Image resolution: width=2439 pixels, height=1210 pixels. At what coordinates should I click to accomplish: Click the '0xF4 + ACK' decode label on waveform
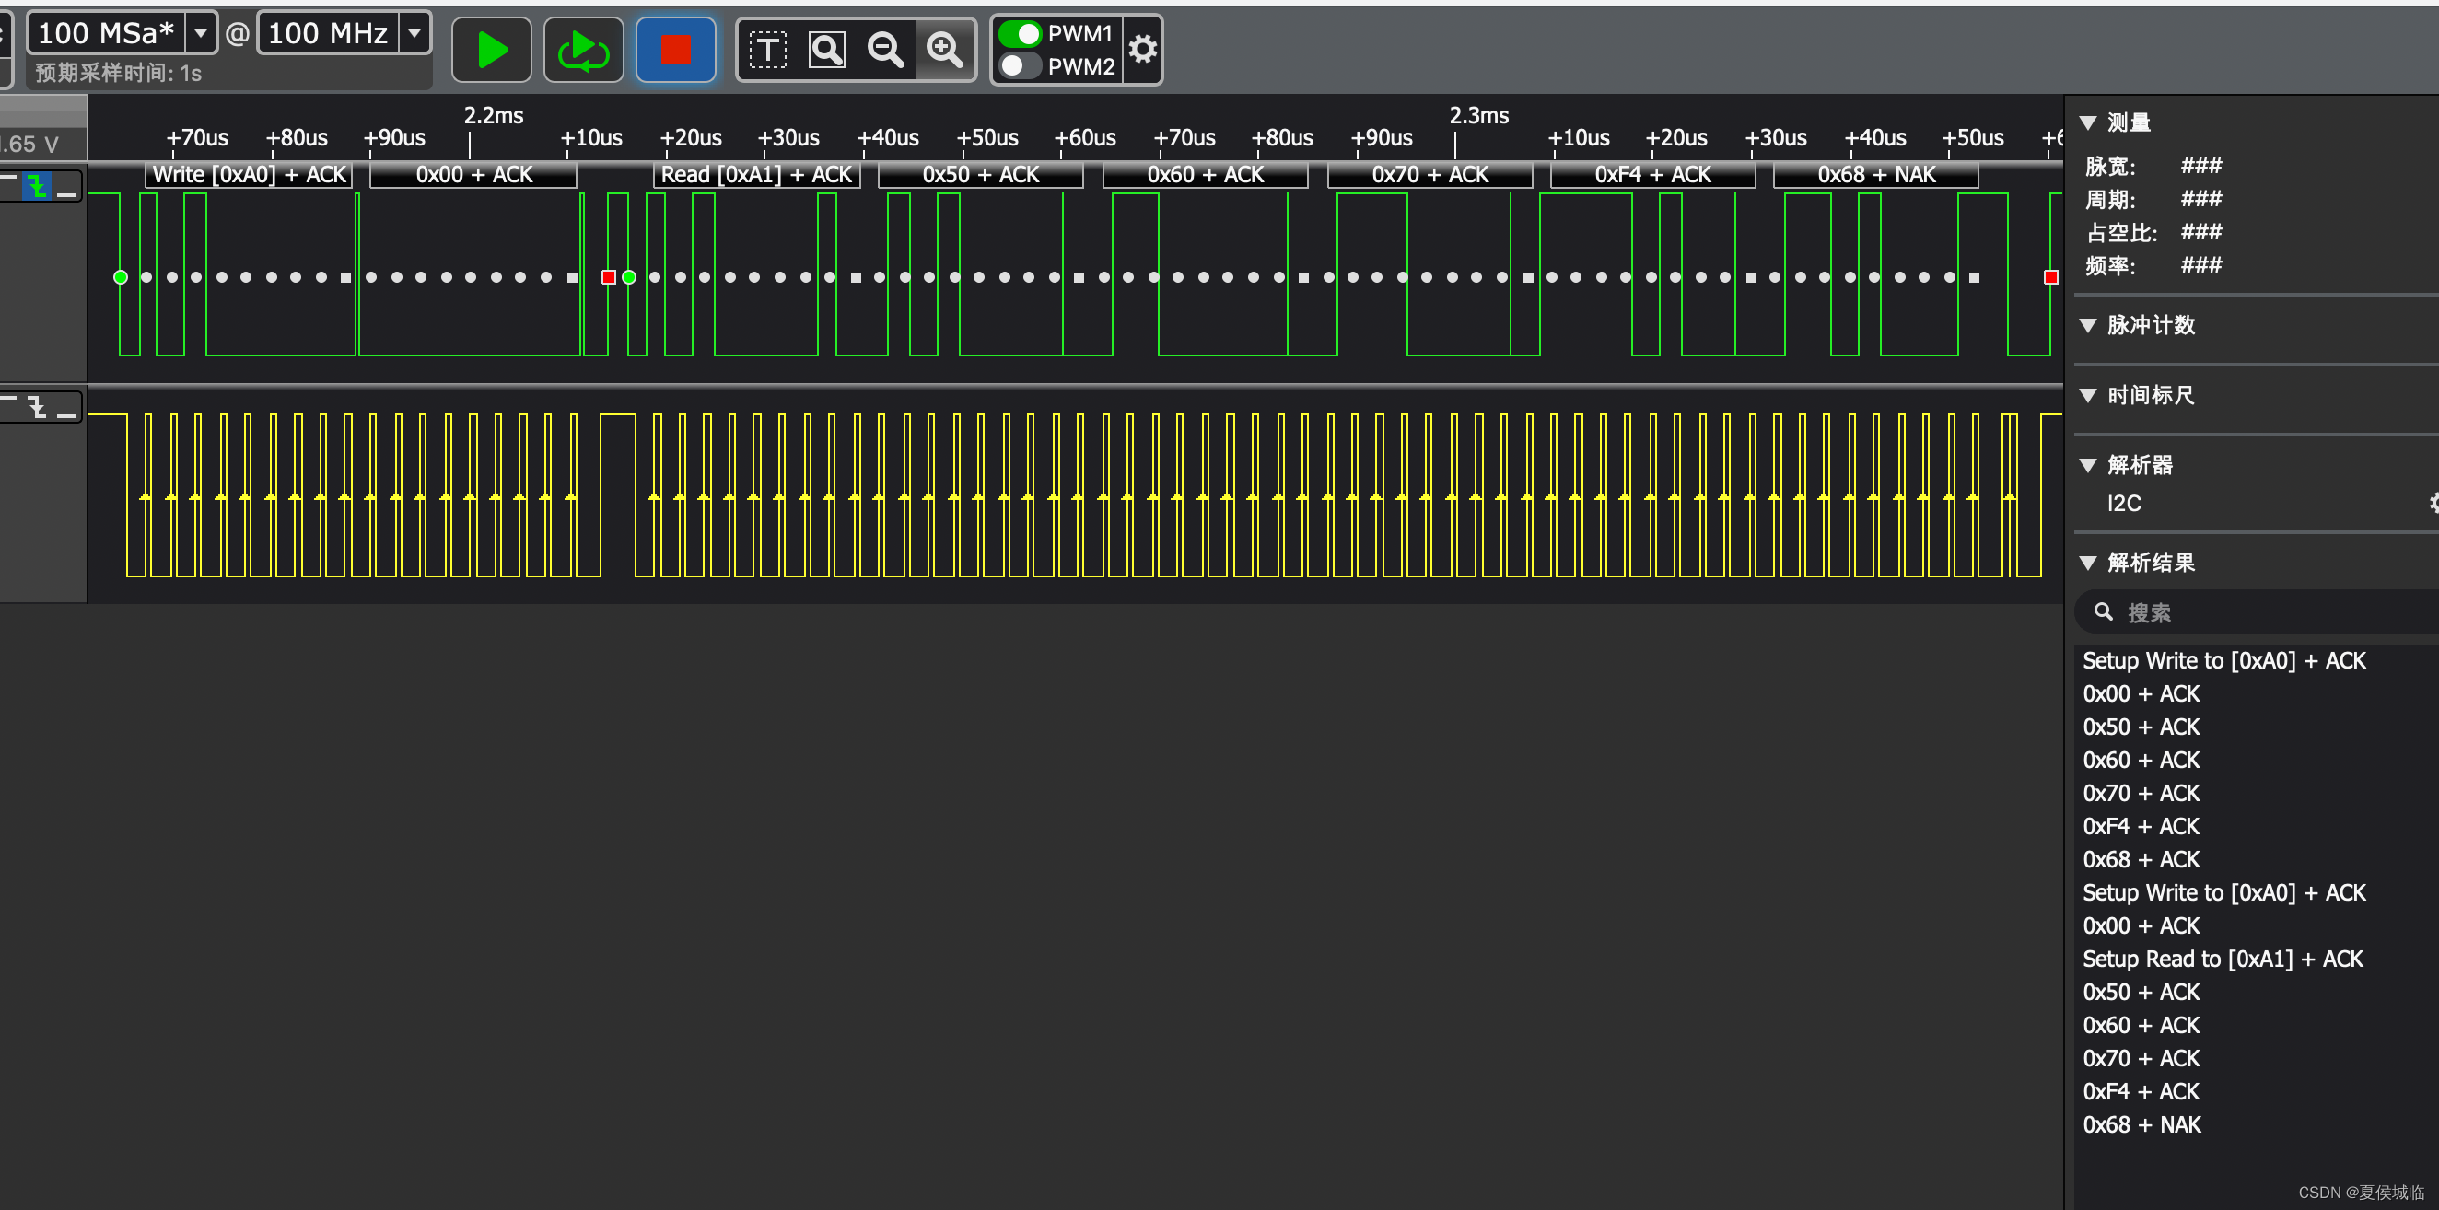(x=1653, y=174)
